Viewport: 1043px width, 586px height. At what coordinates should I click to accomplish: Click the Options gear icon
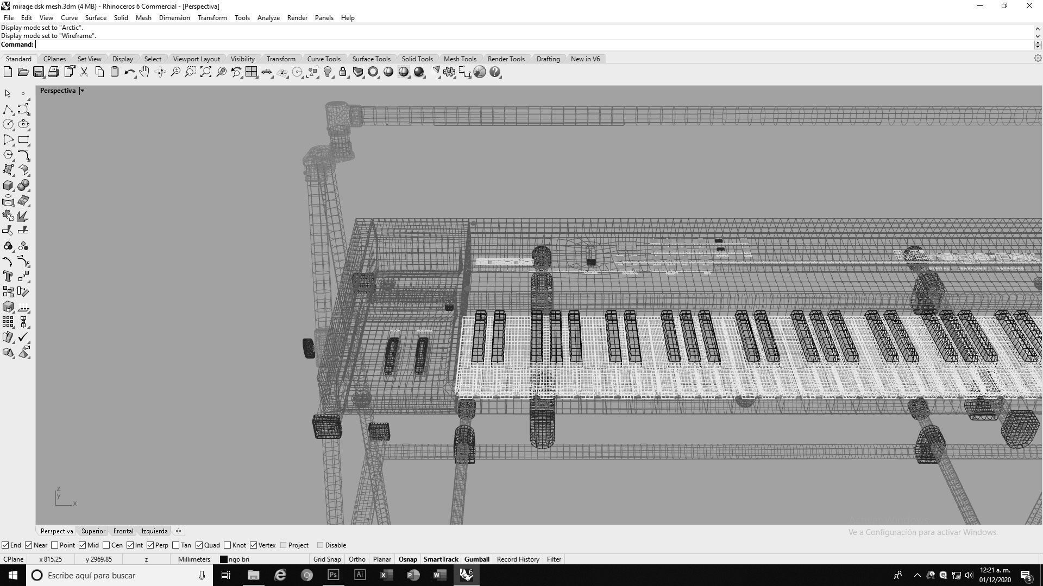(x=449, y=72)
